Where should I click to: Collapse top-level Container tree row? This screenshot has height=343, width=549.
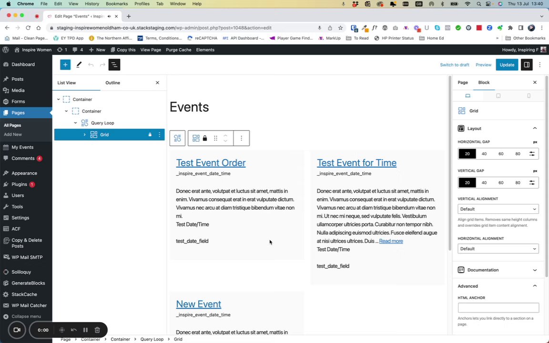59,100
